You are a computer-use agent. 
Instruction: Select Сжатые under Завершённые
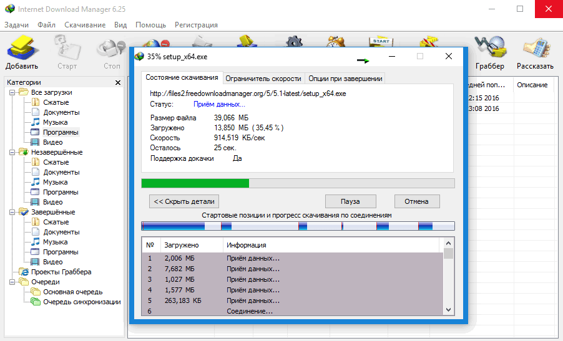click(56, 222)
